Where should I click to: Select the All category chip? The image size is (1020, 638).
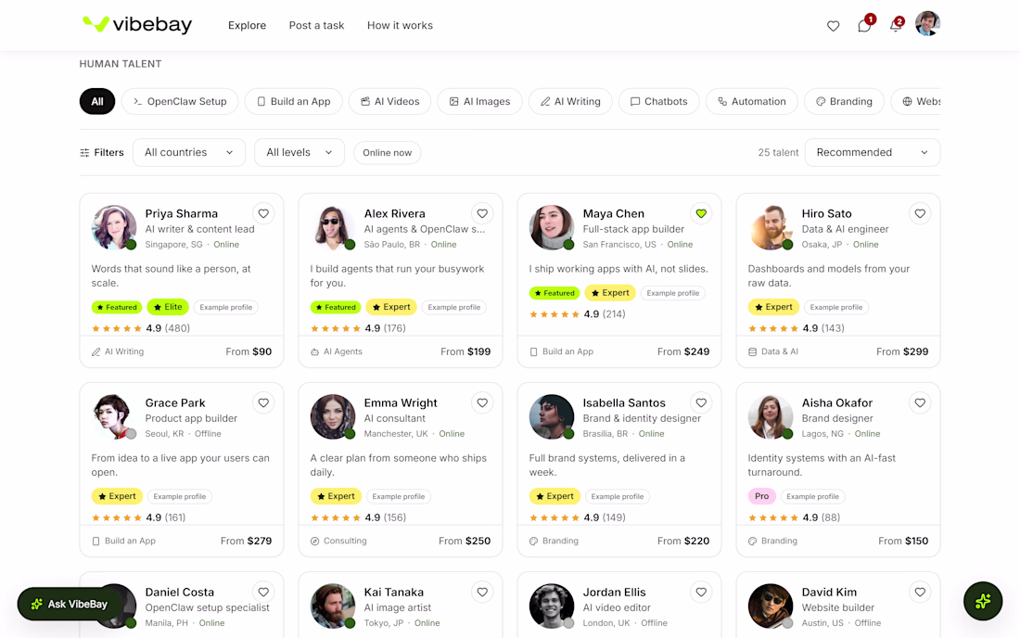click(x=97, y=101)
